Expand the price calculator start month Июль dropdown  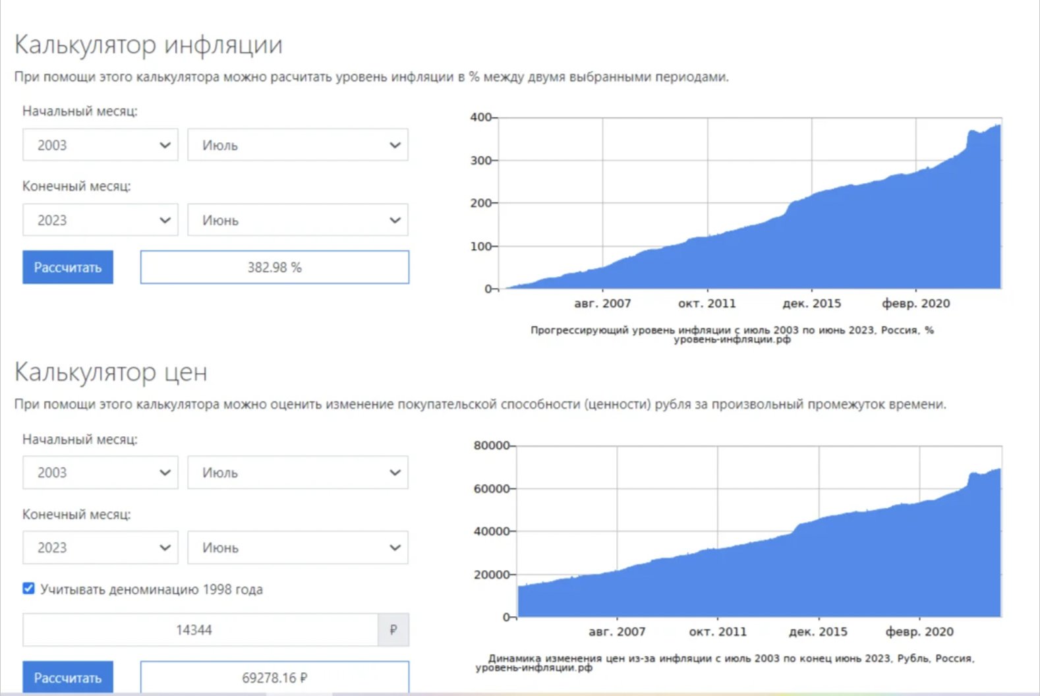click(x=297, y=473)
